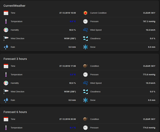Select the humidity gauge icon under CurrentWeather
160x132 pixels.
pyautogui.click(x=6, y=30)
